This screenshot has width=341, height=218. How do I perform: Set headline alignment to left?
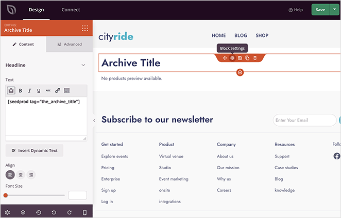click(10, 175)
